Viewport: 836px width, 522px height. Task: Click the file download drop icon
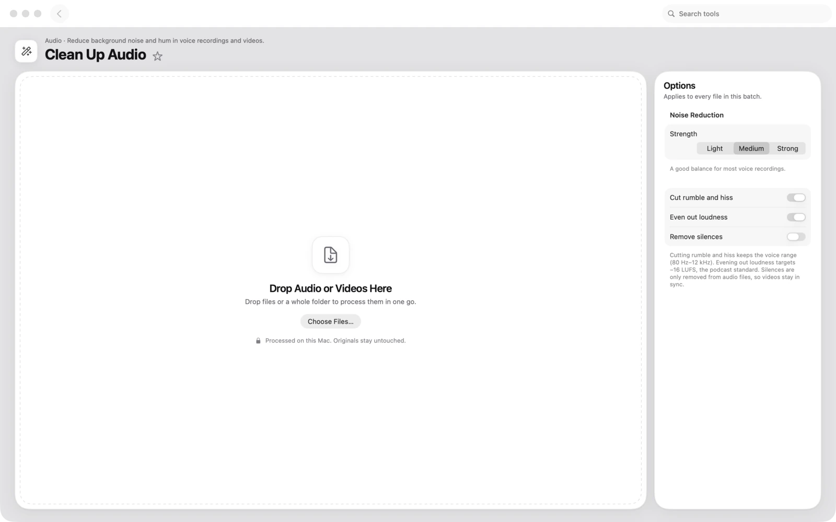pos(331,255)
